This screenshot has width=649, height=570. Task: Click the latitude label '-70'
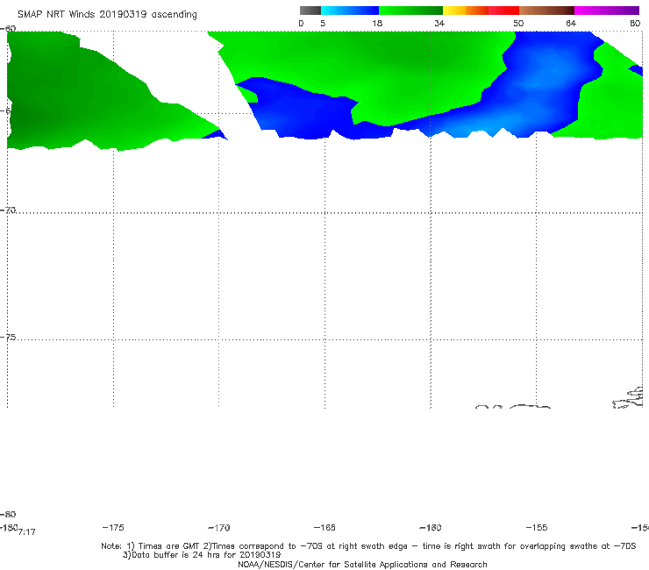point(8,210)
